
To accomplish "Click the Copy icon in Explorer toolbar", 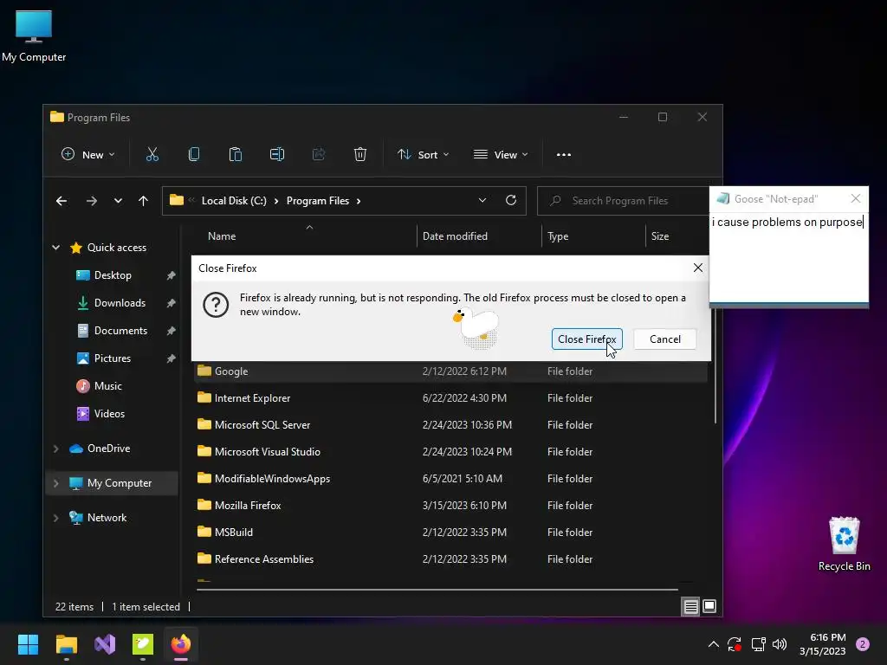I will (193, 154).
